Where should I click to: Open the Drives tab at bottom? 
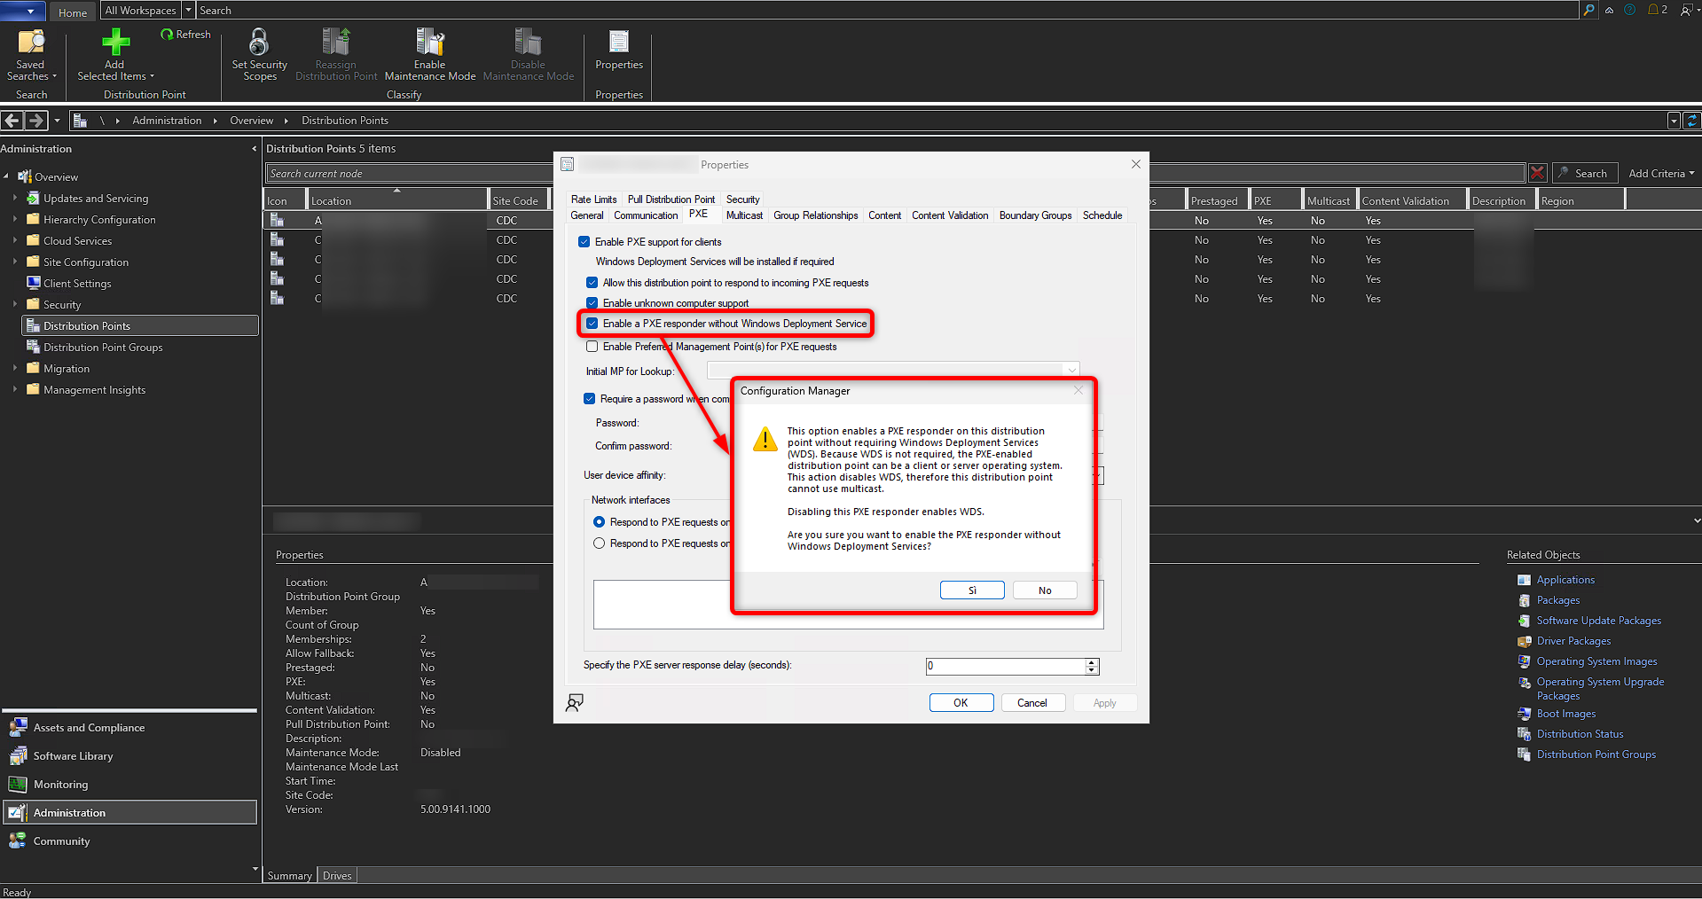(337, 876)
